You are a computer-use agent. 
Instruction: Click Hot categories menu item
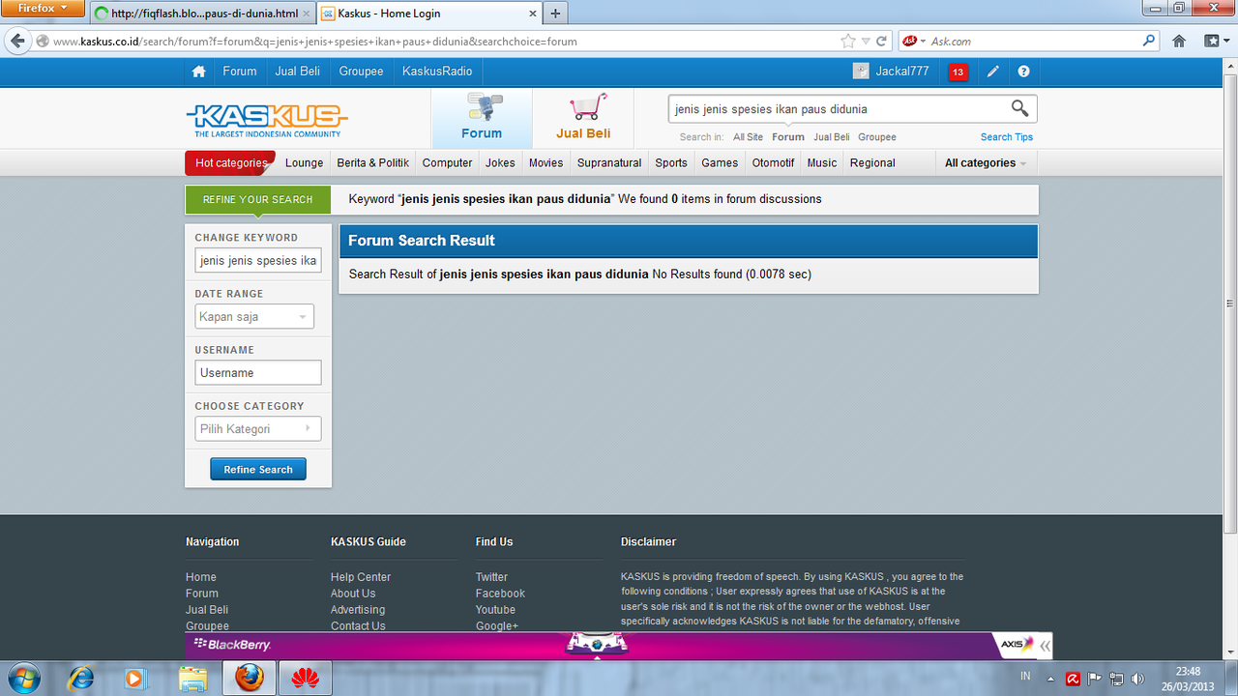tap(230, 162)
